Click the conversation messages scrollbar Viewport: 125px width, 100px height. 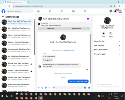[x=90, y=58]
